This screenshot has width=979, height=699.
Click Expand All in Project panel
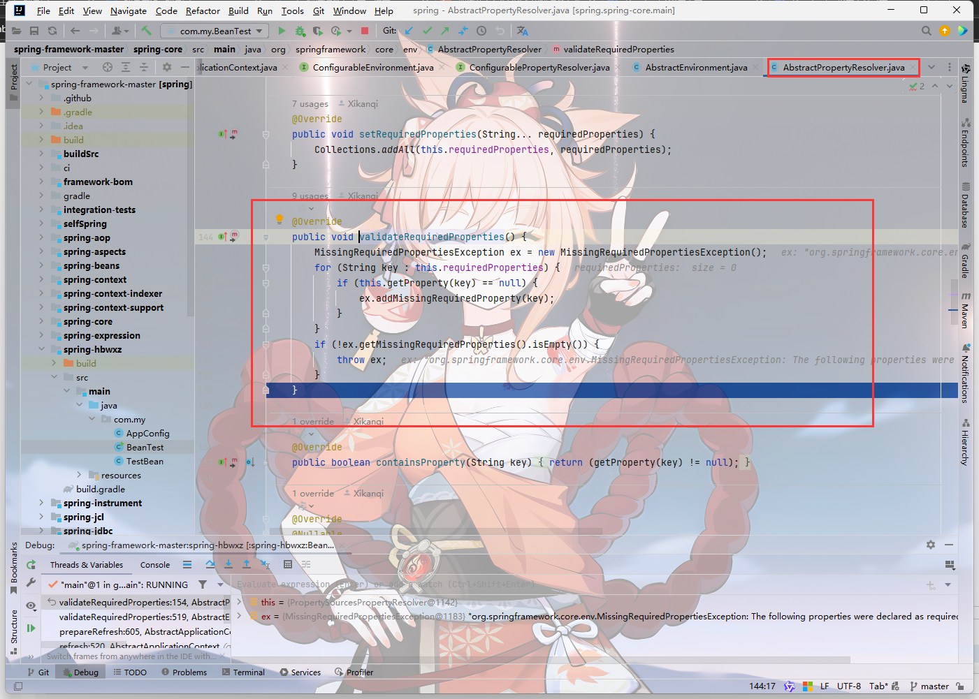click(126, 67)
